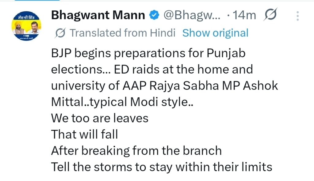The image size is (314, 181).
Task: Click the AAP Rajya Sabha MP Ashok line
Action: tap(164, 85)
